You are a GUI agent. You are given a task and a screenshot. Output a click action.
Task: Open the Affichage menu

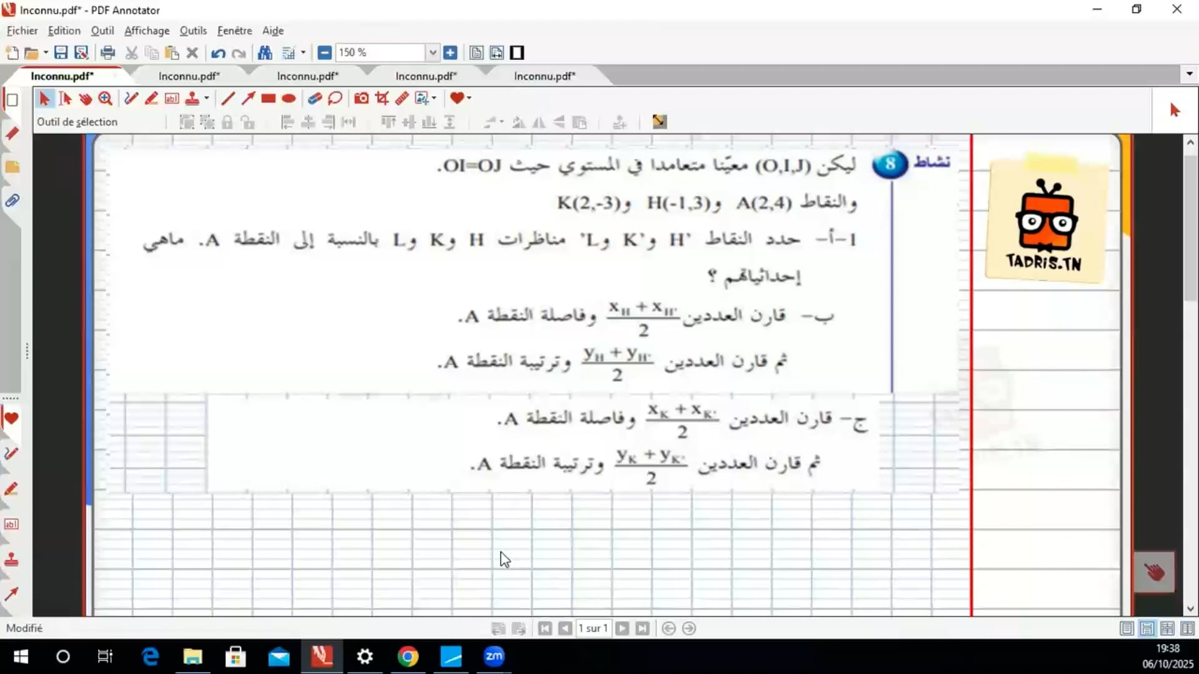[x=147, y=31]
